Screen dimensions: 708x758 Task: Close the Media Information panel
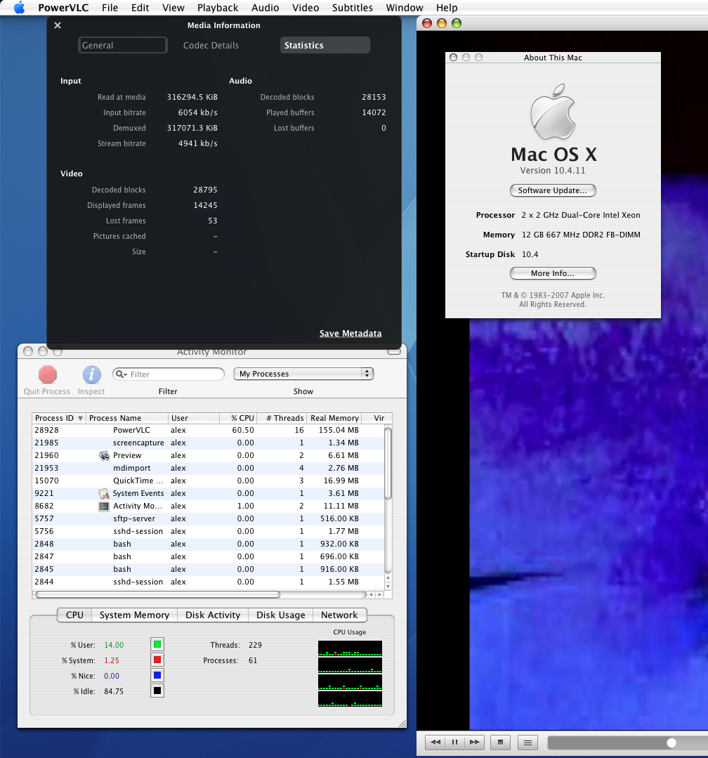pyautogui.click(x=58, y=25)
